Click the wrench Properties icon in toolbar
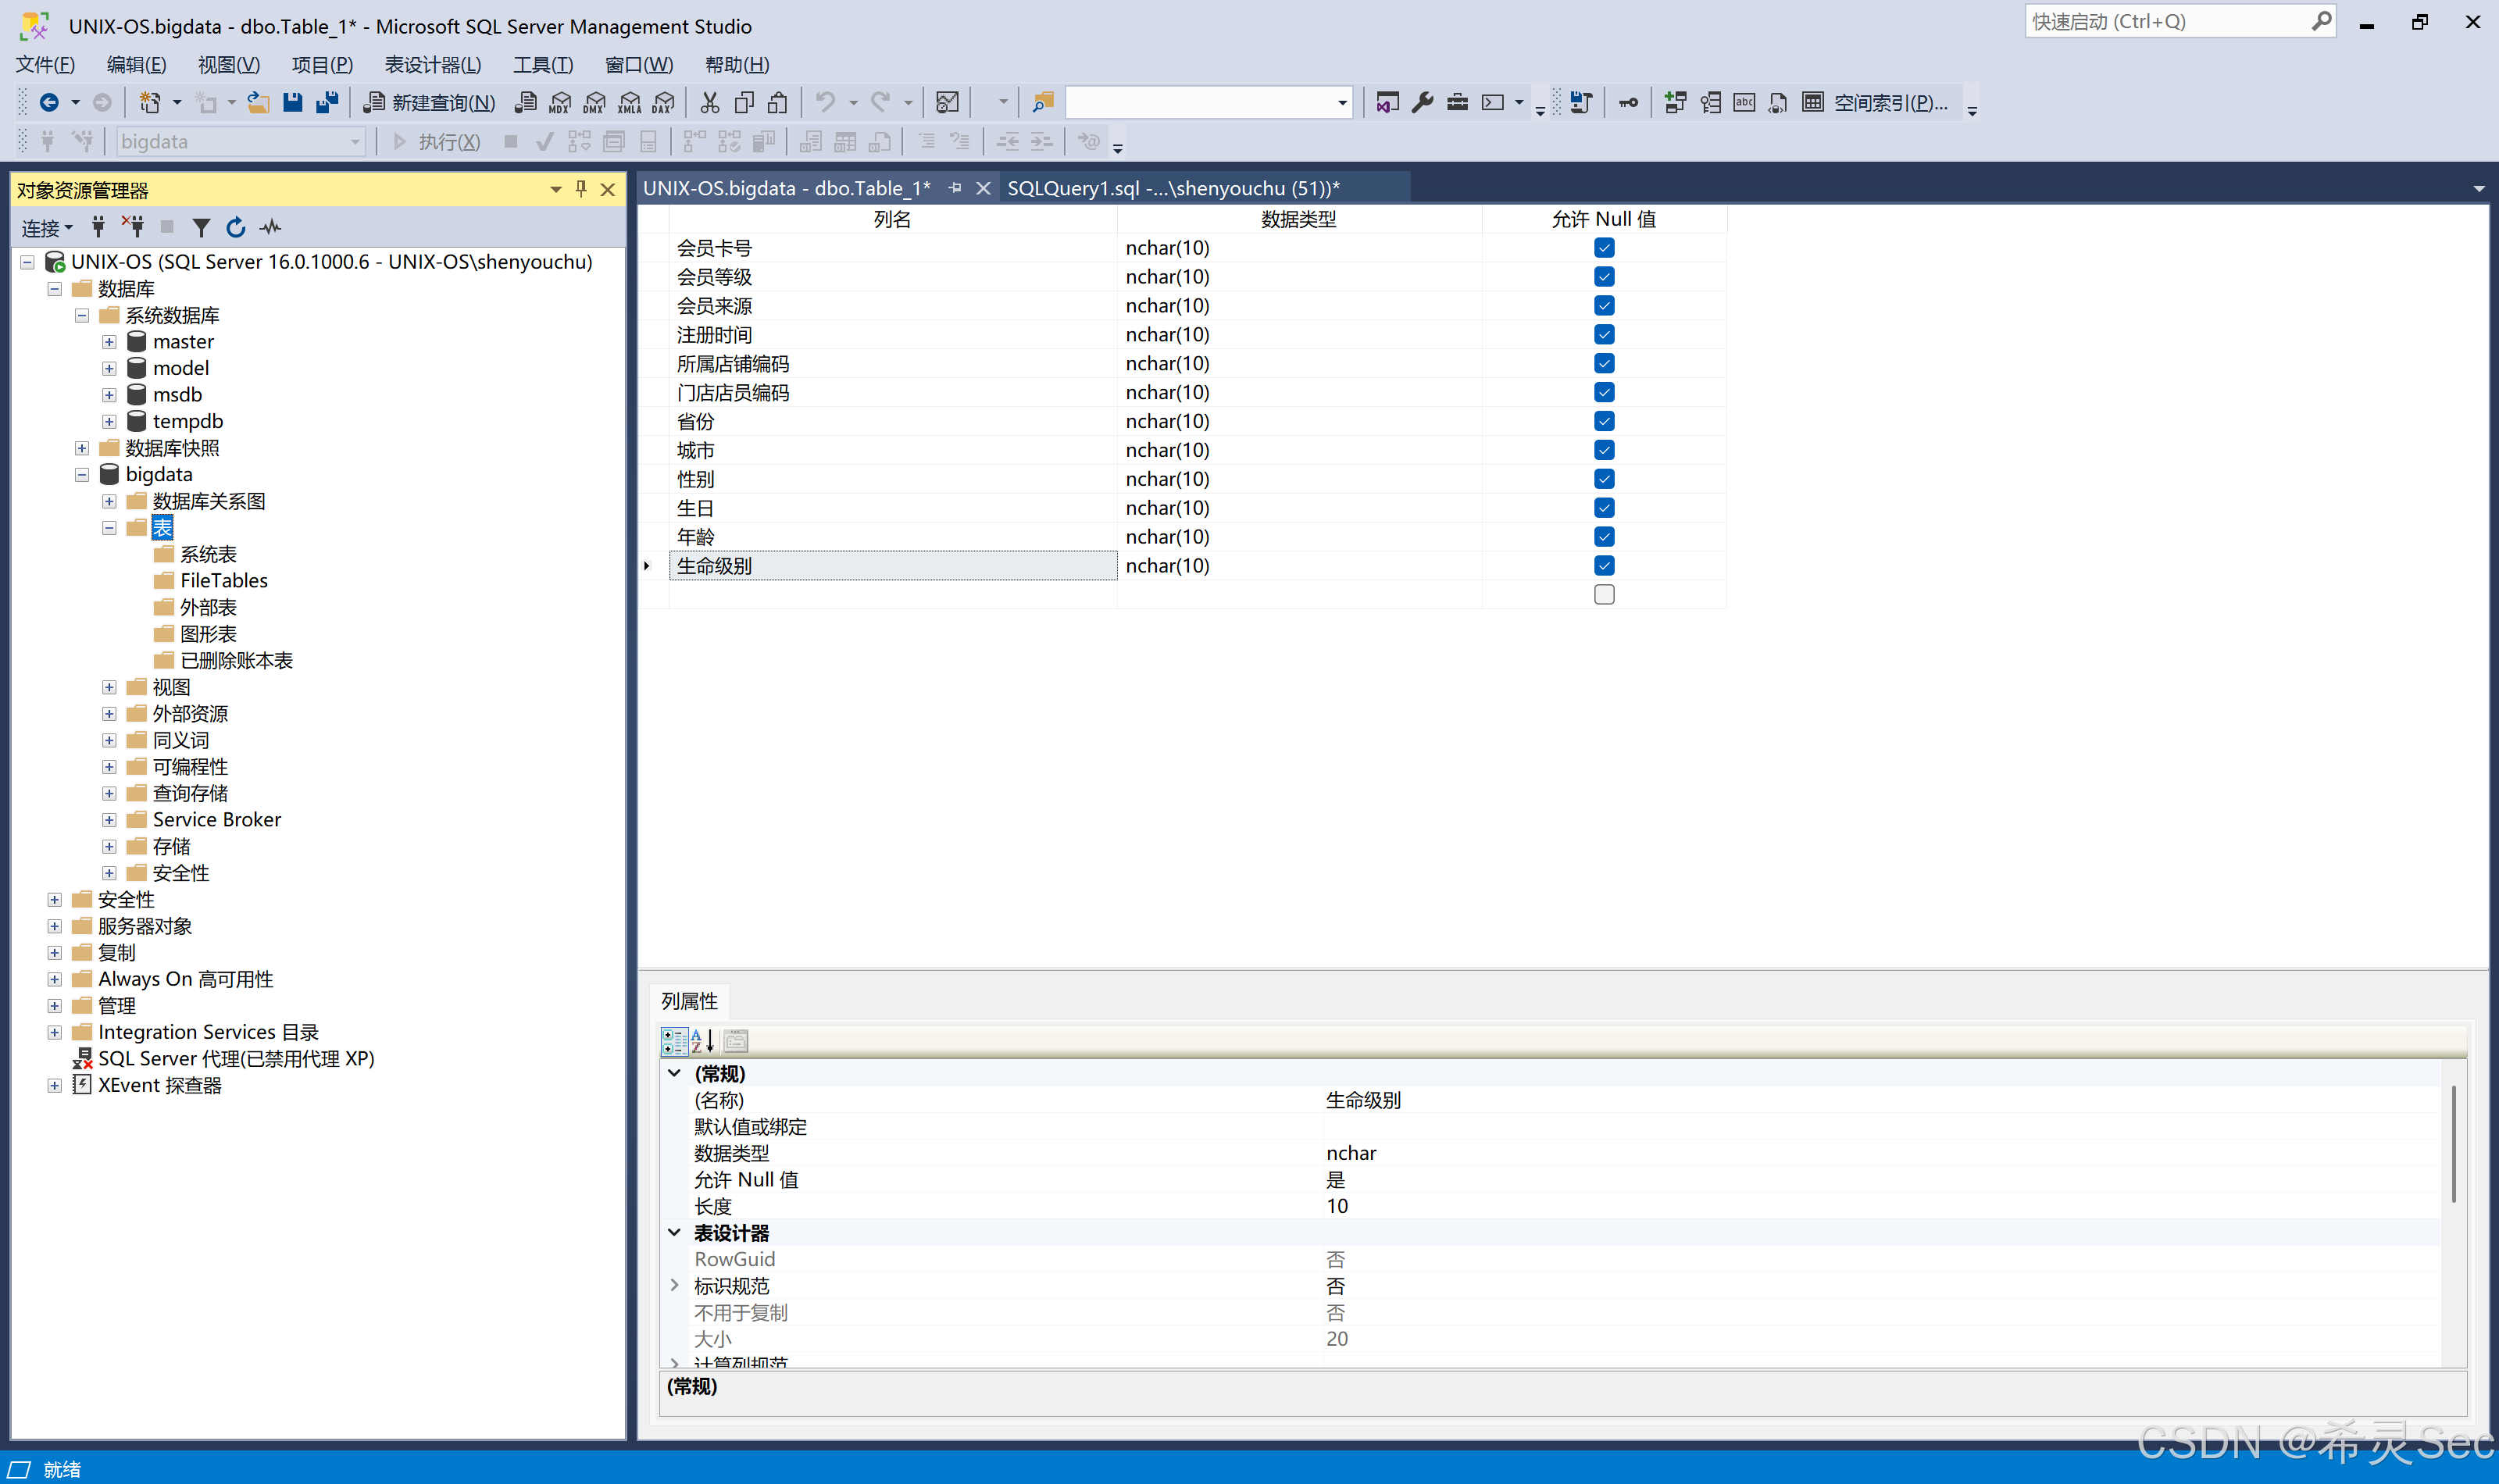This screenshot has height=1484, width=2499. click(1422, 102)
